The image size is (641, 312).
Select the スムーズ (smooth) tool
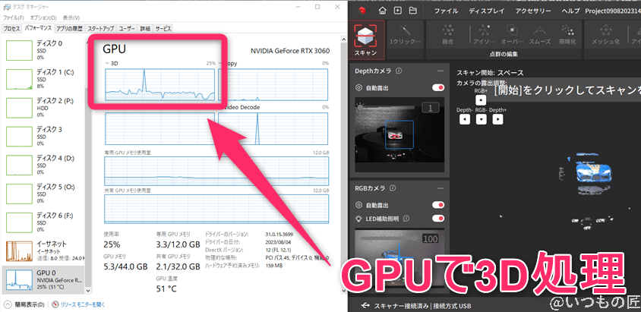[540, 35]
